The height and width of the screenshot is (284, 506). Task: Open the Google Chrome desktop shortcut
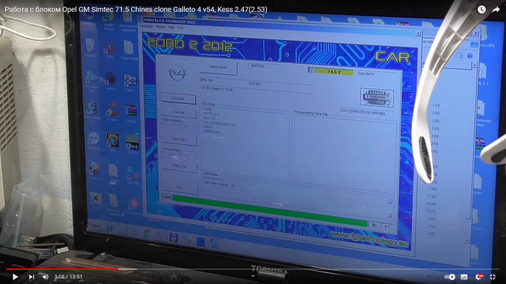pyautogui.click(x=108, y=19)
